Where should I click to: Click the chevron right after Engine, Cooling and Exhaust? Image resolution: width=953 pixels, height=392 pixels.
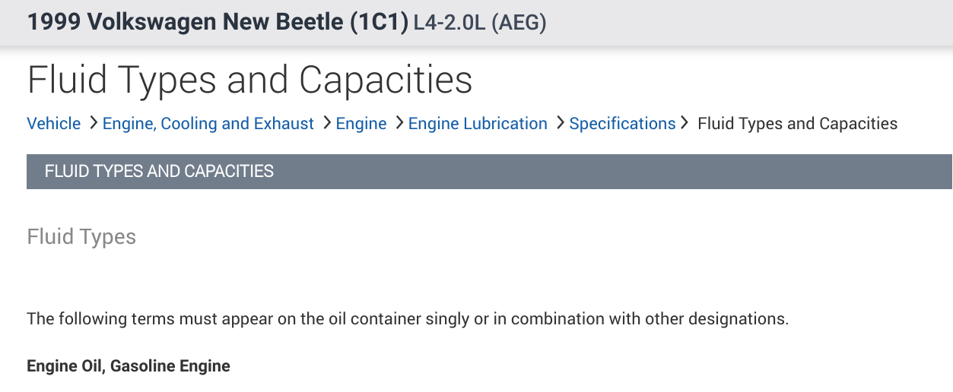point(326,122)
